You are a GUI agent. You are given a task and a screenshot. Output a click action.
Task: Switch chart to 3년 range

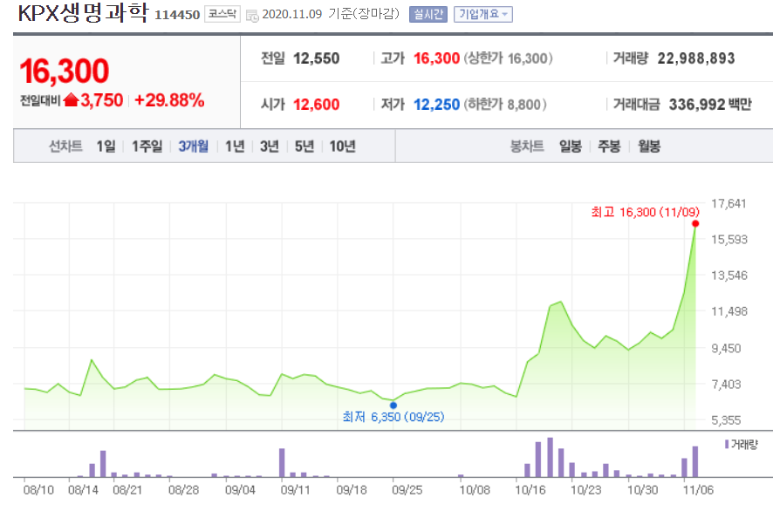(x=270, y=146)
